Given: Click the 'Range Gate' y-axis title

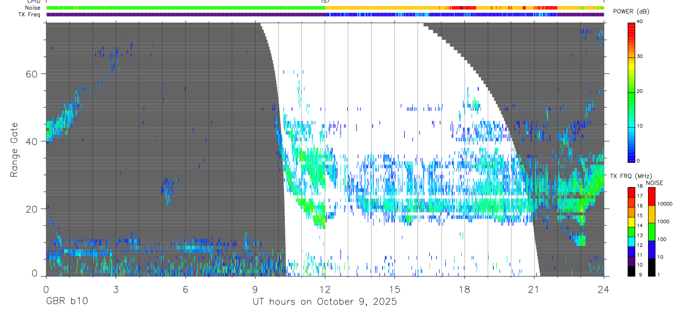Looking at the screenshot, I should click(x=15, y=150).
